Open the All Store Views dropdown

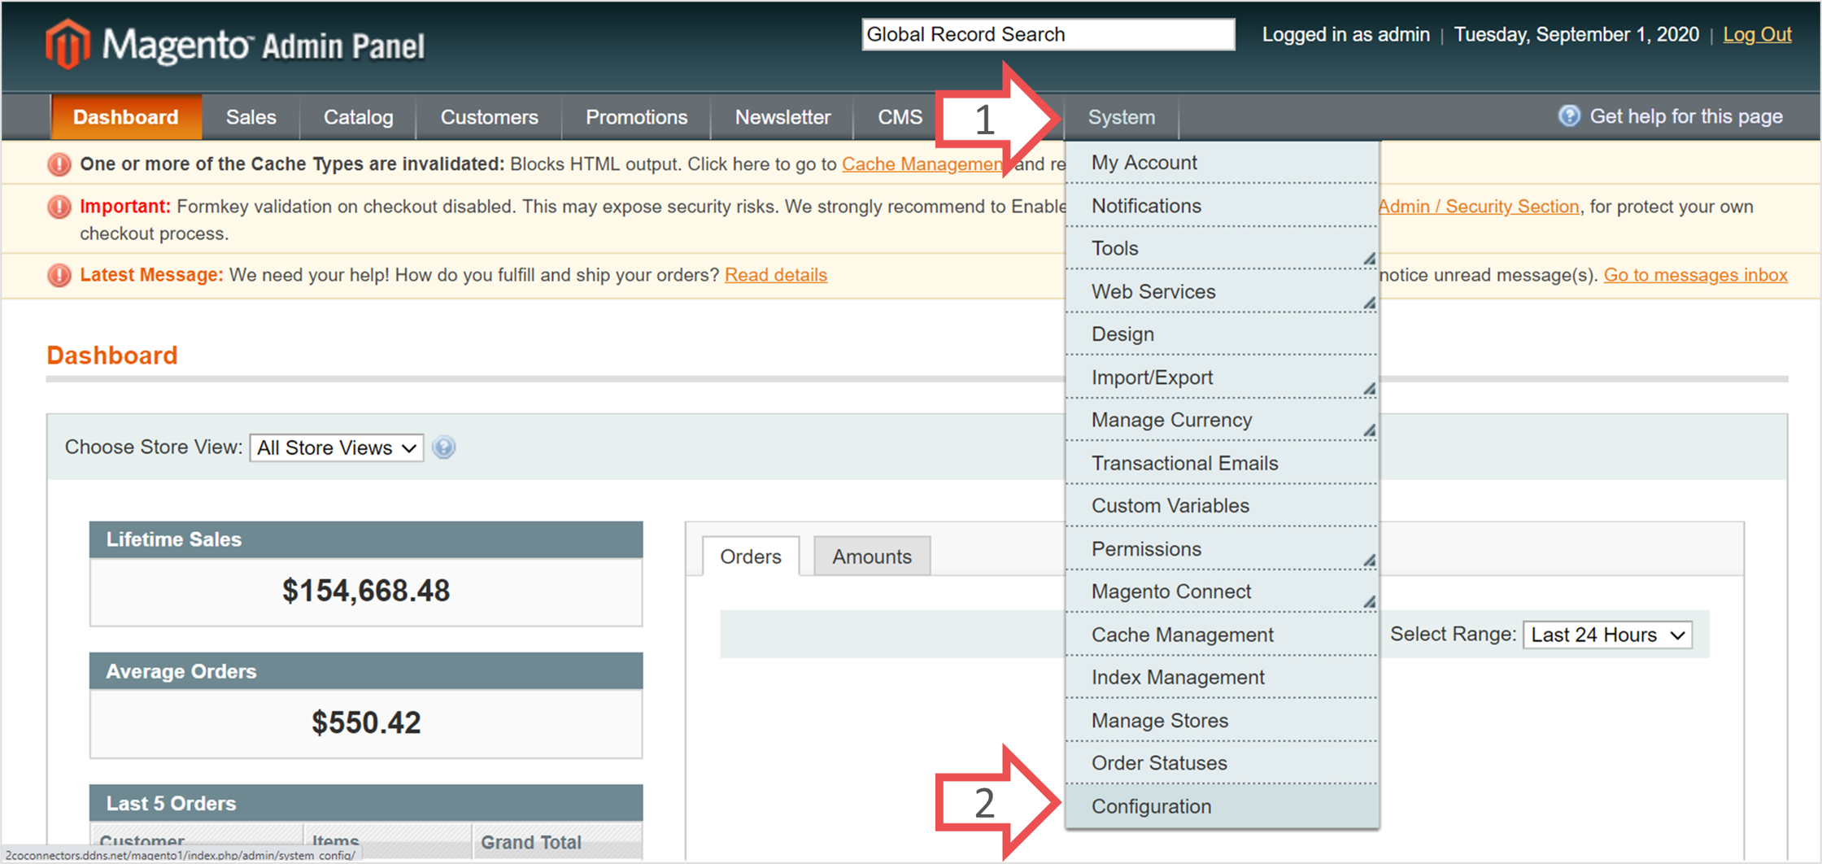tap(337, 447)
